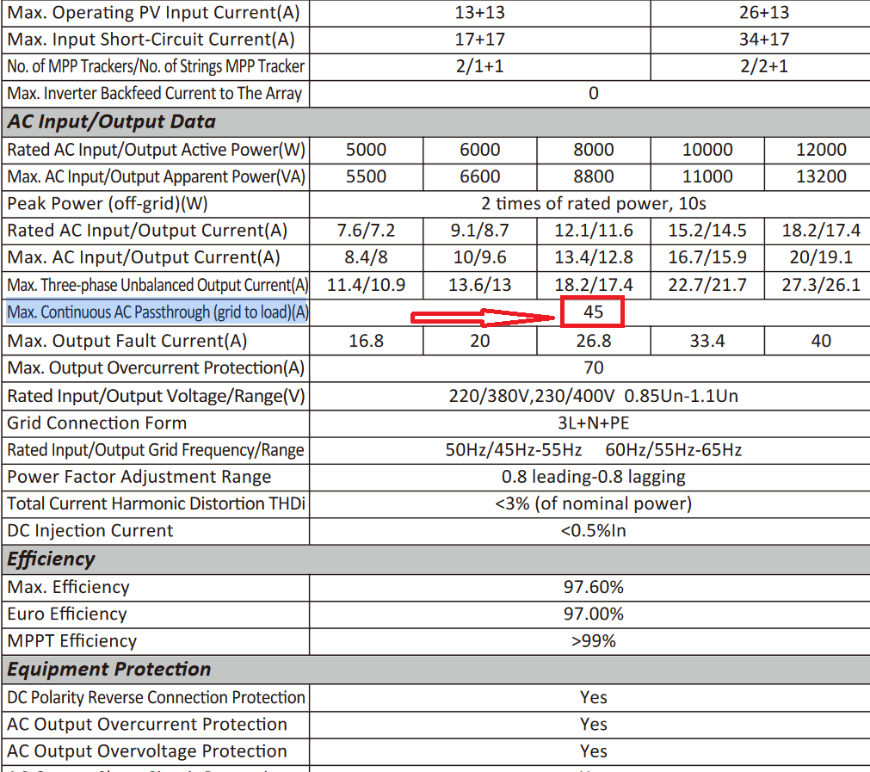This screenshot has width=870, height=772.
Task: Click the DC Injection Current value <0.5%In
Action: pos(593,530)
